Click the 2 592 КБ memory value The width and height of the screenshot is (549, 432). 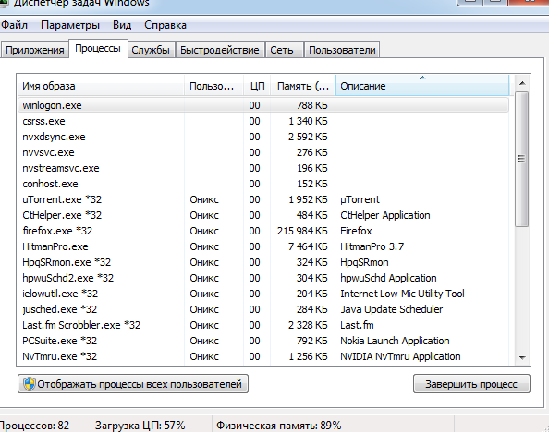click(308, 137)
